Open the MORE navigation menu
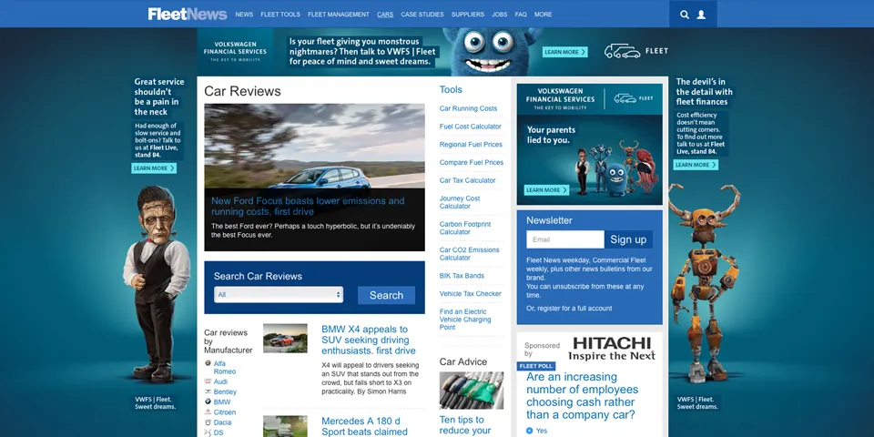Screen dimensions: 874x437 [x=543, y=15]
